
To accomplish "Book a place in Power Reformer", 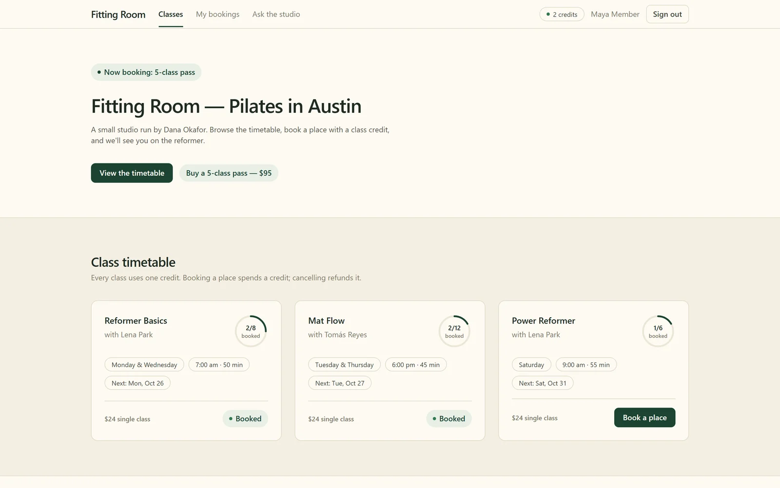I will 644,417.
